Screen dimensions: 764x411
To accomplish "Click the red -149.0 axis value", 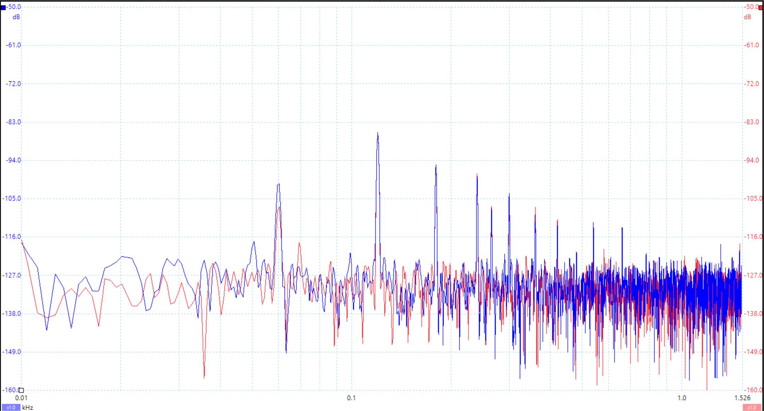I will [x=753, y=352].
